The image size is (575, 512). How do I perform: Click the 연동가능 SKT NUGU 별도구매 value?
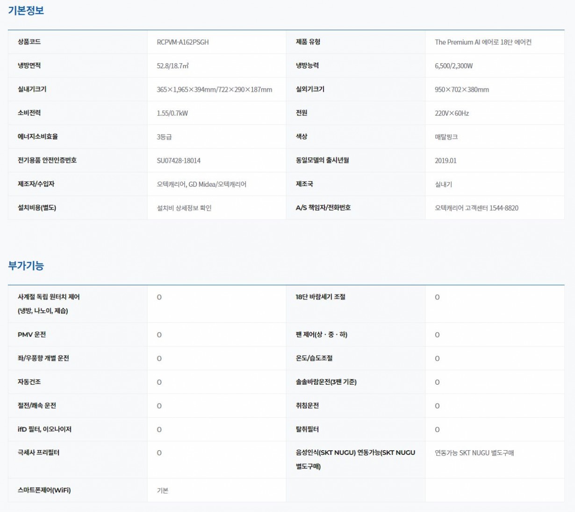(474, 453)
